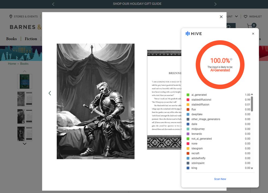This screenshot has height=193, width=268.
Task: Open the shopping cart icon
Action: pyautogui.click(x=252, y=26)
